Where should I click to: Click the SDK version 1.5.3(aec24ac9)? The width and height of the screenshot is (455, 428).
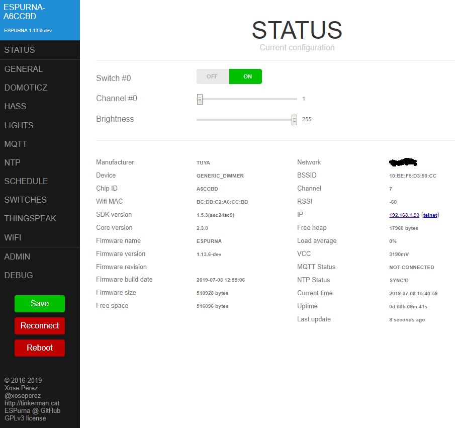pos(215,215)
